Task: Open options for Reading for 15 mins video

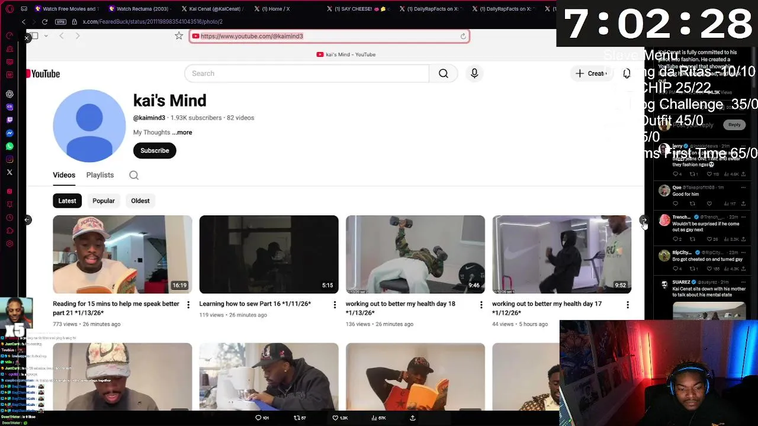Action: click(x=188, y=305)
